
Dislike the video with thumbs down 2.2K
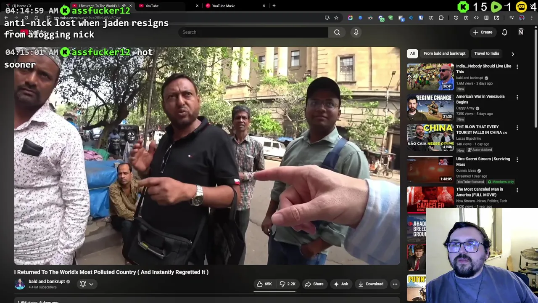pos(288,284)
